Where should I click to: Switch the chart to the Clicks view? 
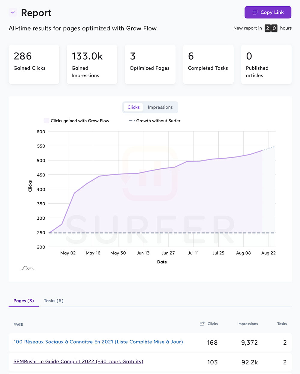coord(133,107)
